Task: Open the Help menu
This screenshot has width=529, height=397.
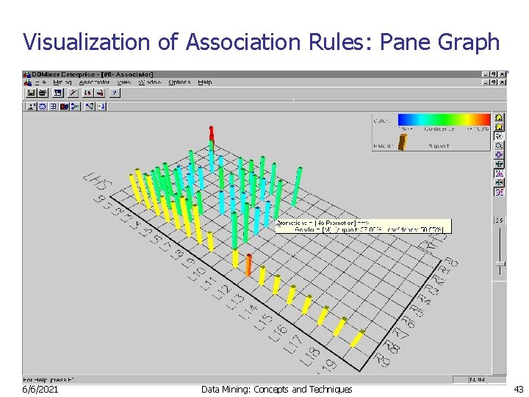Action: pyautogui.click(x=205, y=82)
